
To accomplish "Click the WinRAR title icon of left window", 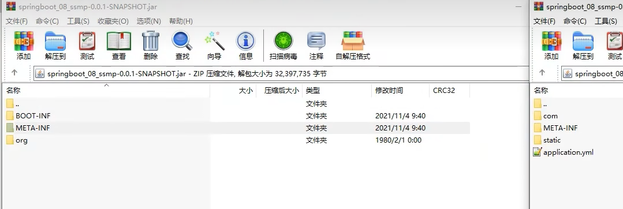I will point(11,6).
